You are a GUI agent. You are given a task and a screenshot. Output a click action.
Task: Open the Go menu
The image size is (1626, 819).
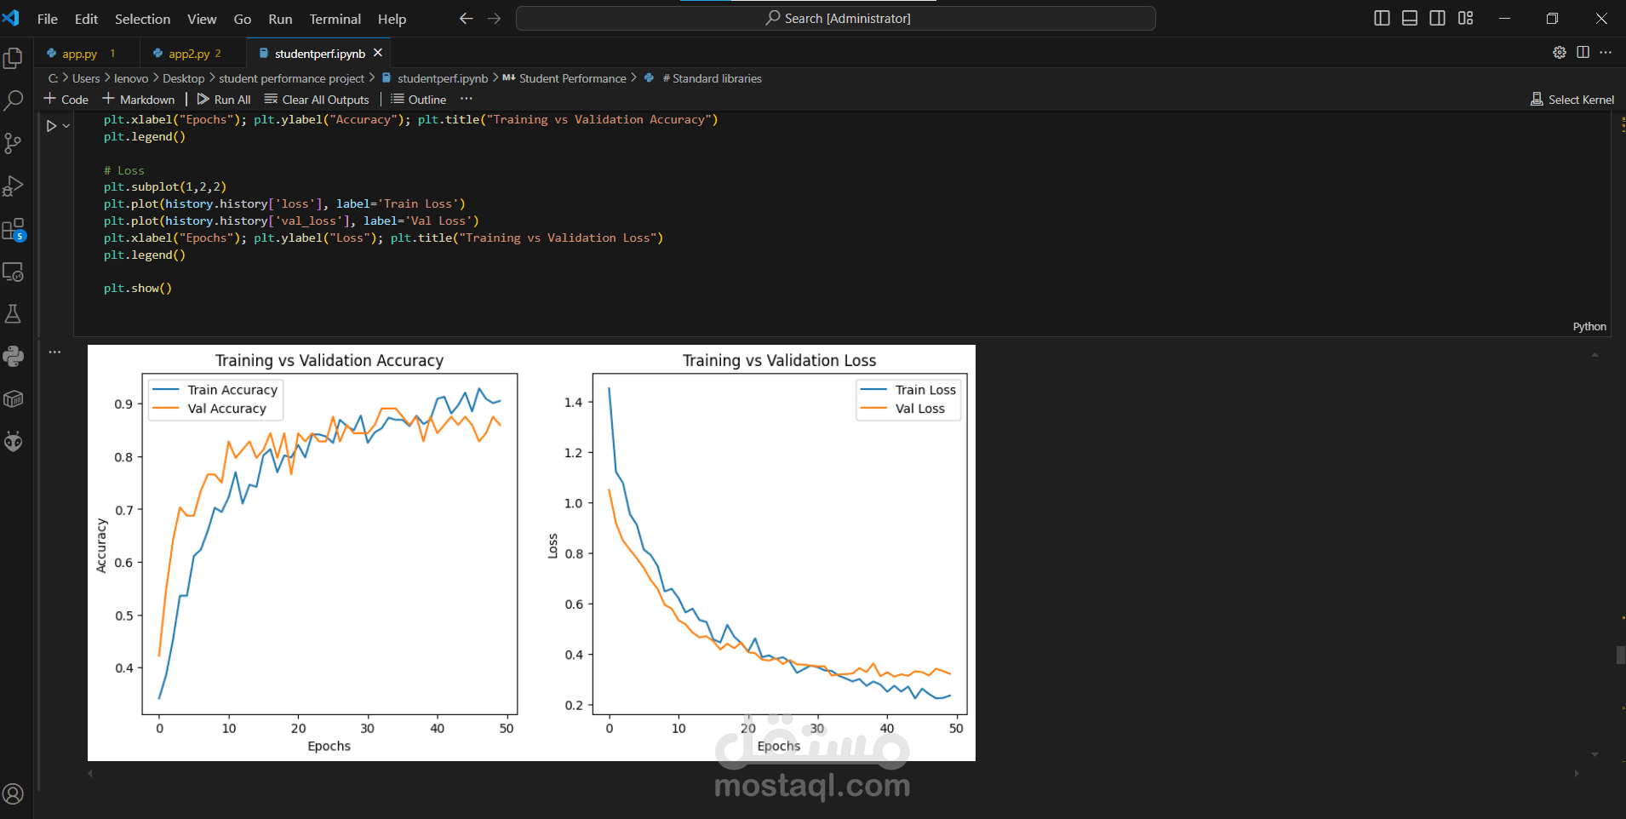[243, 19]
